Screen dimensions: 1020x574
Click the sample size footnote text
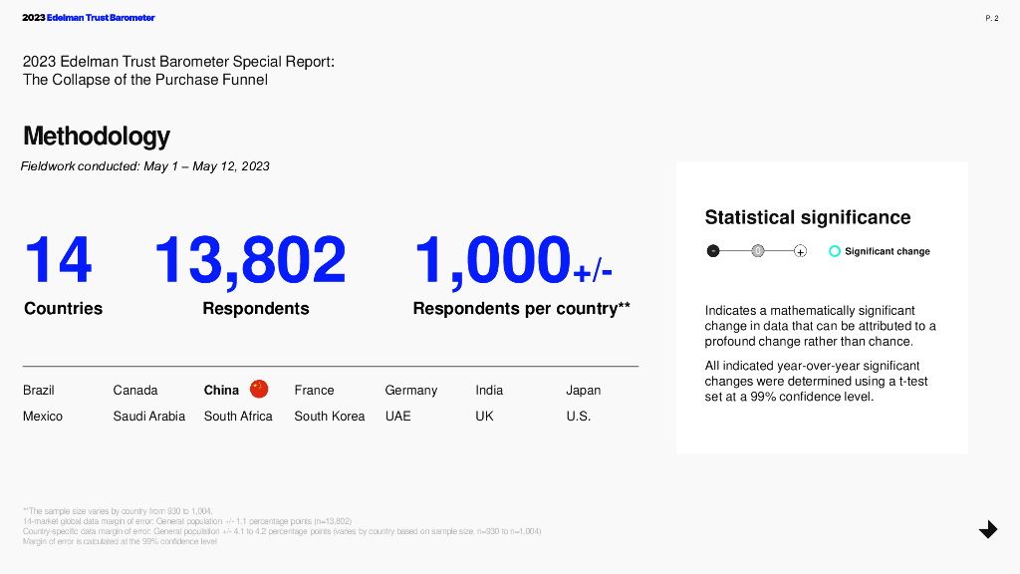[x=118, y=510]
